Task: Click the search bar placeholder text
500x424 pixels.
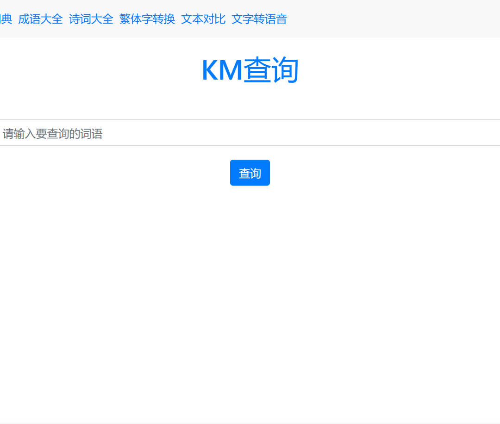Action: [53, 133]
